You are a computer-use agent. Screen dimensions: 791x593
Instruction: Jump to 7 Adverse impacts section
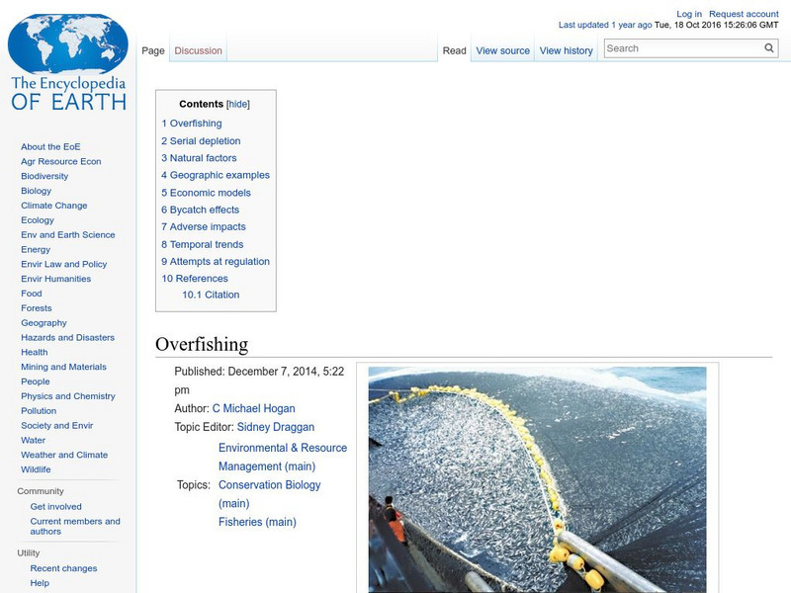click(x=204, y=227)
